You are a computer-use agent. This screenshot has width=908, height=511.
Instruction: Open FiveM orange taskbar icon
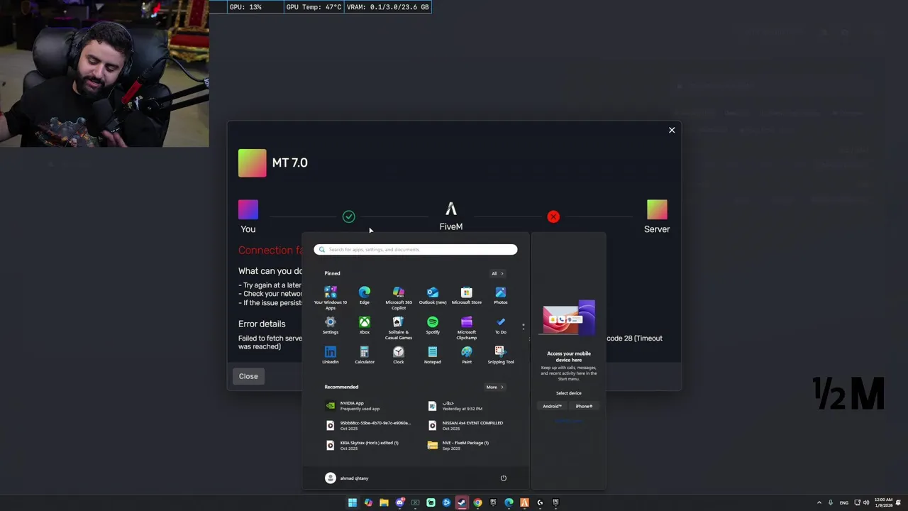tap(524, 502)
